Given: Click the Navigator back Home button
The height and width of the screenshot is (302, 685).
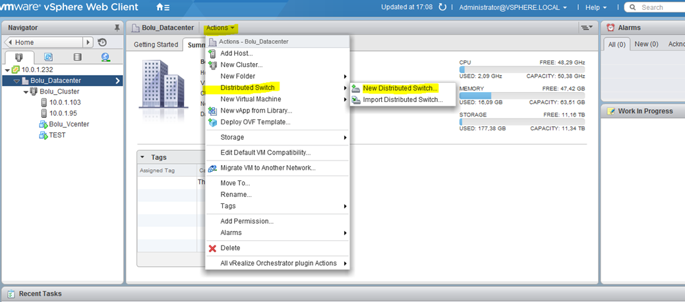Looking at the screenshot, I should click(x=44, y=42).
